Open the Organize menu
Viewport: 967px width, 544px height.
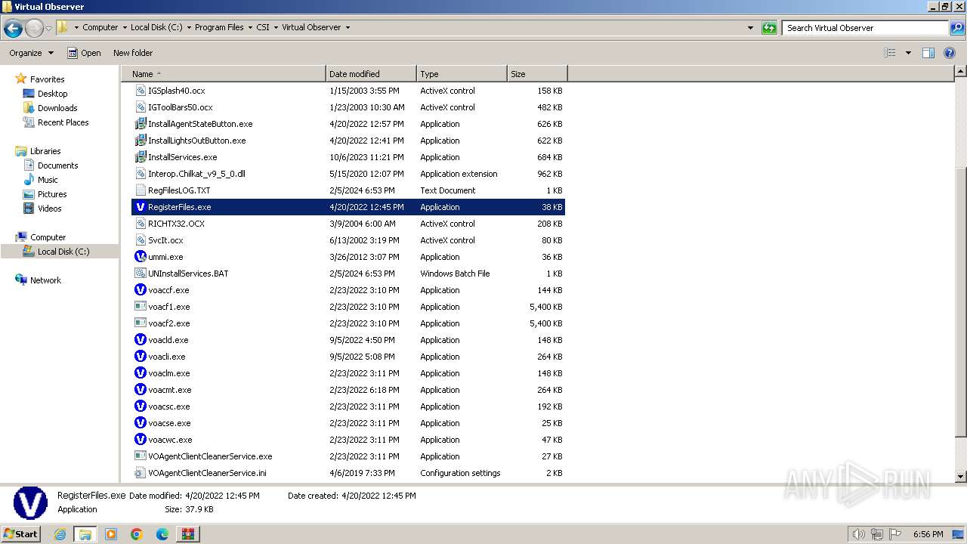32,53
